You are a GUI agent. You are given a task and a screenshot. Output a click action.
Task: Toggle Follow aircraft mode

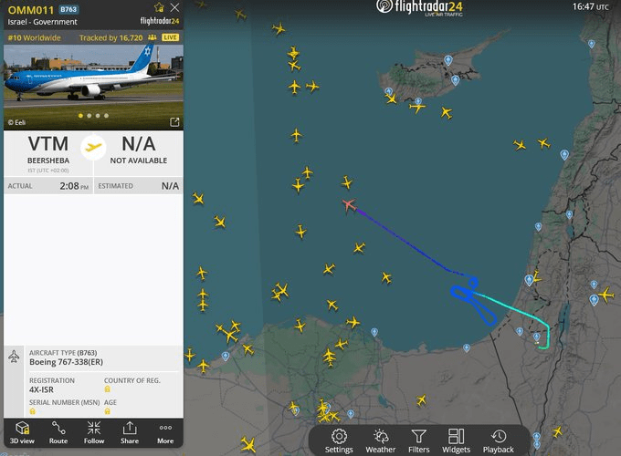(x=94, y=432)
